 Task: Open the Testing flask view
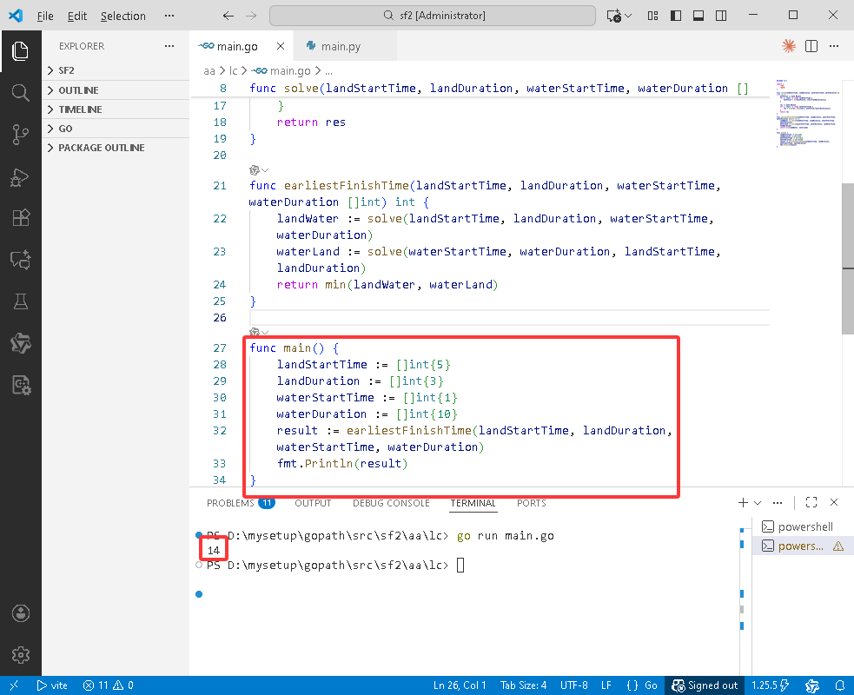click(x=20, y=301)
